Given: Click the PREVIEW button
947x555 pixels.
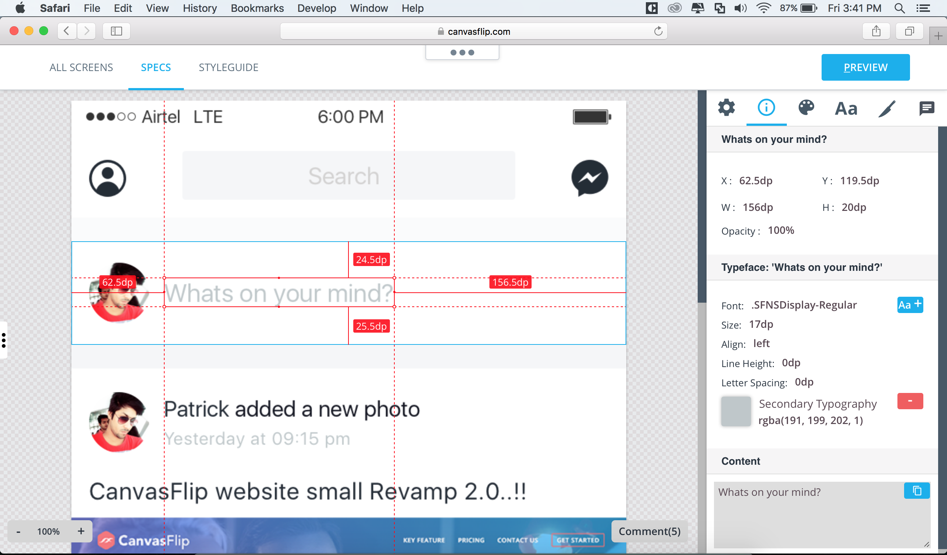Looking at the screenshot, I should (865, 68).
